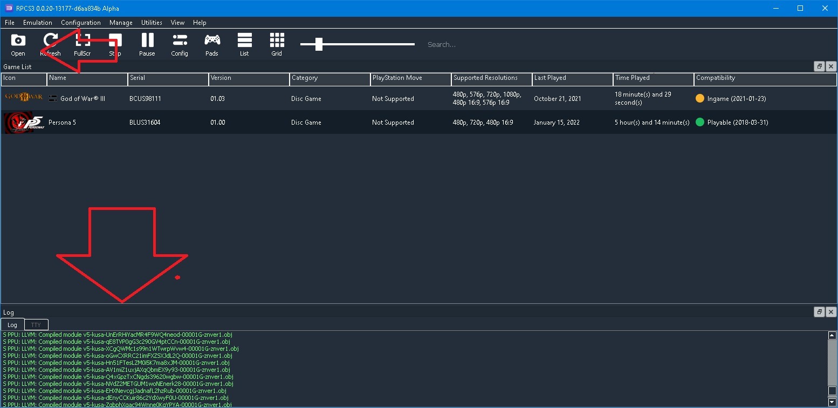The image size is (838, 408).
Task: Click Playable (2018-03-31) compatibility text
Action: point(738,123)
